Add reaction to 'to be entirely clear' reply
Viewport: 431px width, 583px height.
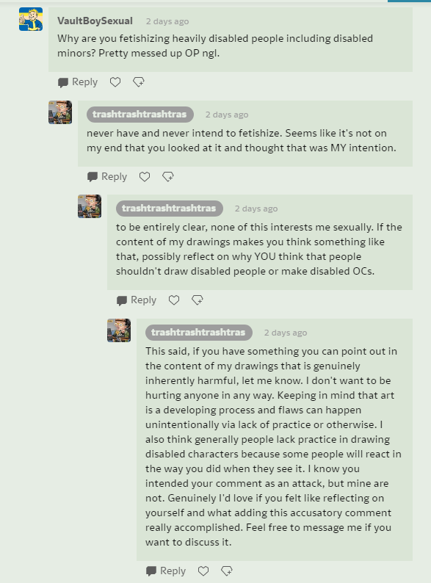coord(198,300)
